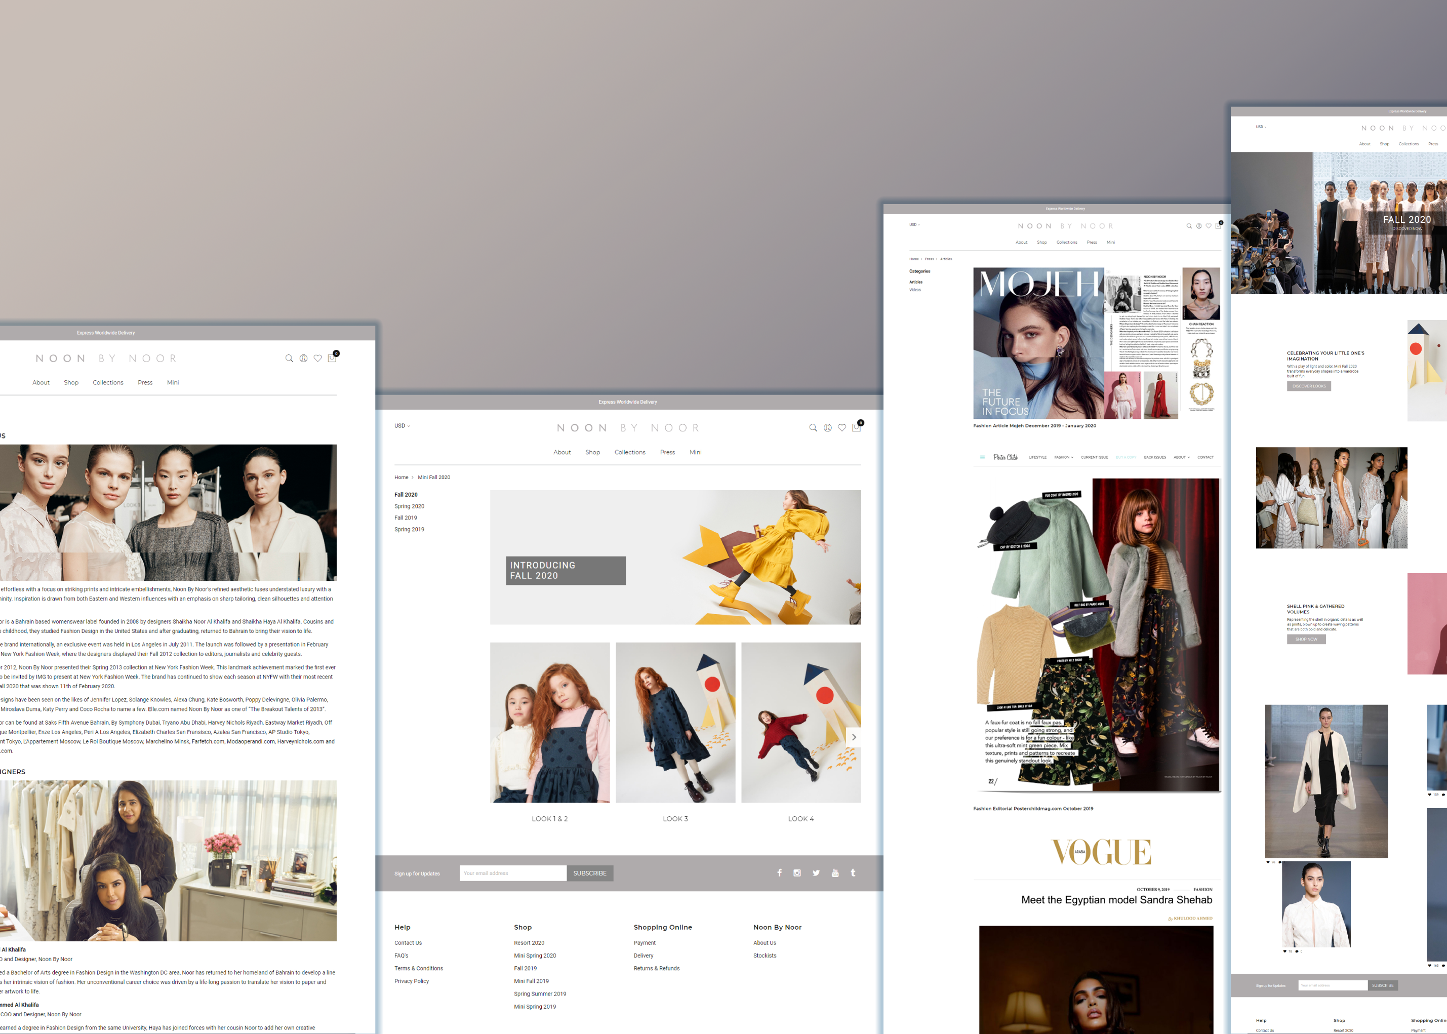Click the Facebook icon in the footer
The width and height of the screenshot is (1447, 1034).
coord(779,873)
